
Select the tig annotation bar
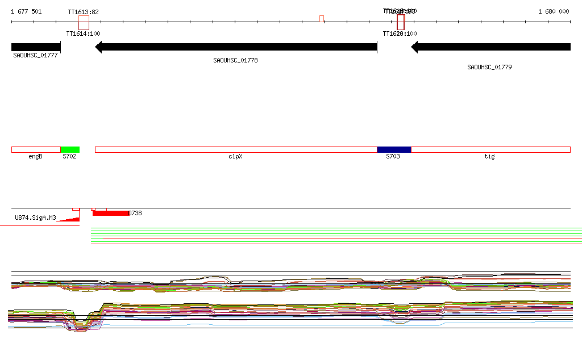click(x=490, y=149)
